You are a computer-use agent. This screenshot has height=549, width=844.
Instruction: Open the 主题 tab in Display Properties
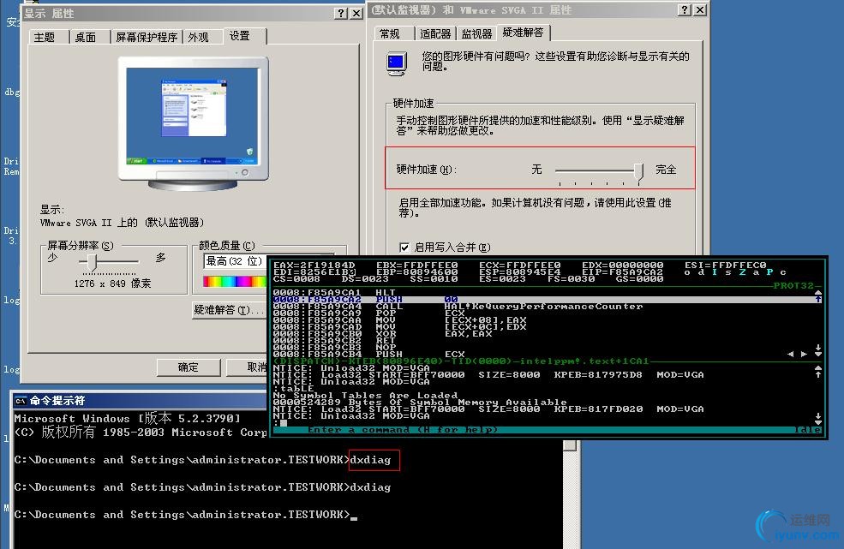pos(45,37)
